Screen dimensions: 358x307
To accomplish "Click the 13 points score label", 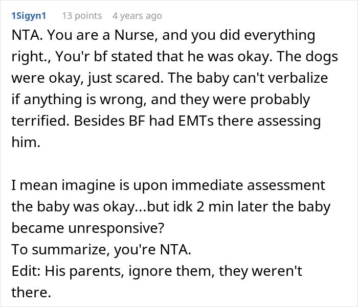I will click(x=82, y=16).
